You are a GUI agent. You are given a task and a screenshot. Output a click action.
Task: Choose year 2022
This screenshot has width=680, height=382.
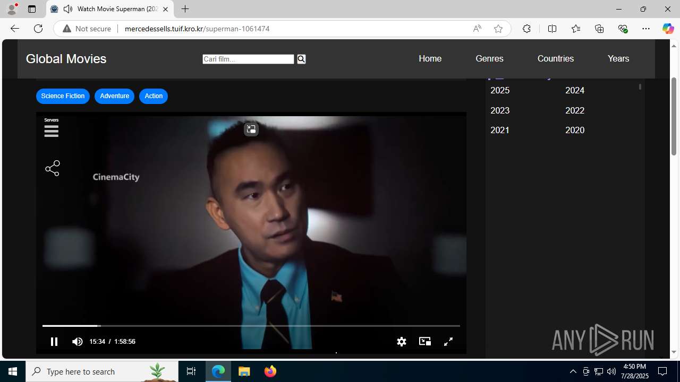[x=575, y=110]
